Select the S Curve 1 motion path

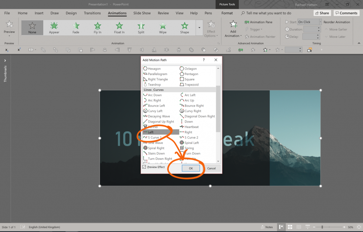(x=154, y=137)
